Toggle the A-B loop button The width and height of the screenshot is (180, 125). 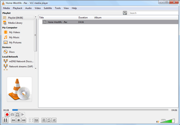(x=17, y=115)
